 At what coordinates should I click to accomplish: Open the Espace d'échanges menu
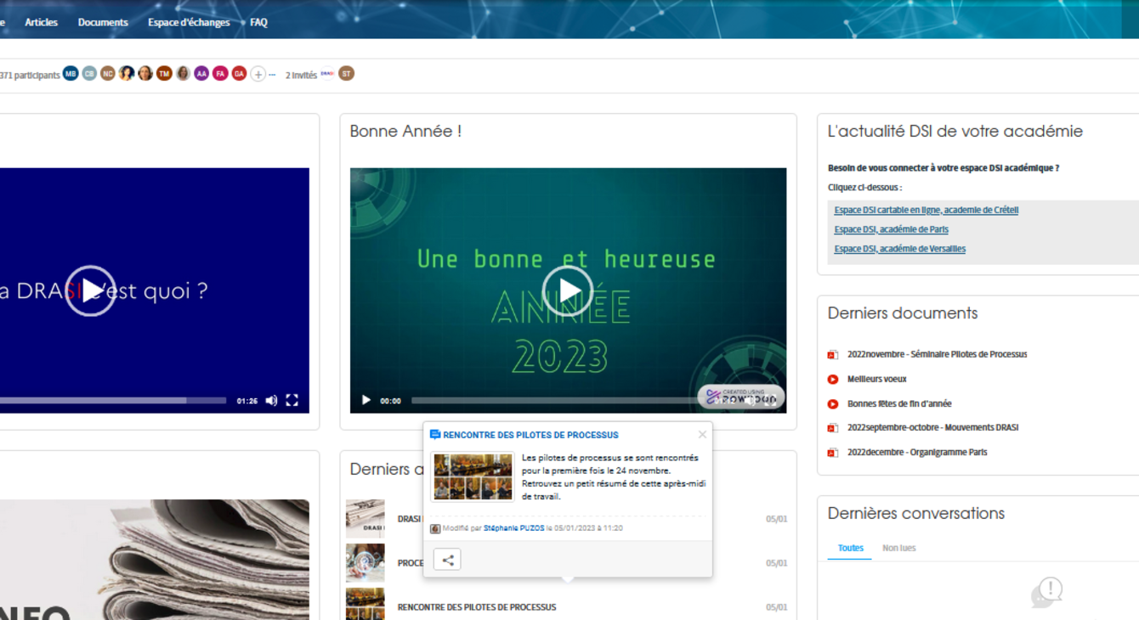point(189,23)
